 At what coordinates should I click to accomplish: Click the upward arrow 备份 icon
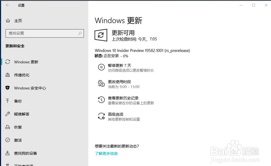coord(7,101)
